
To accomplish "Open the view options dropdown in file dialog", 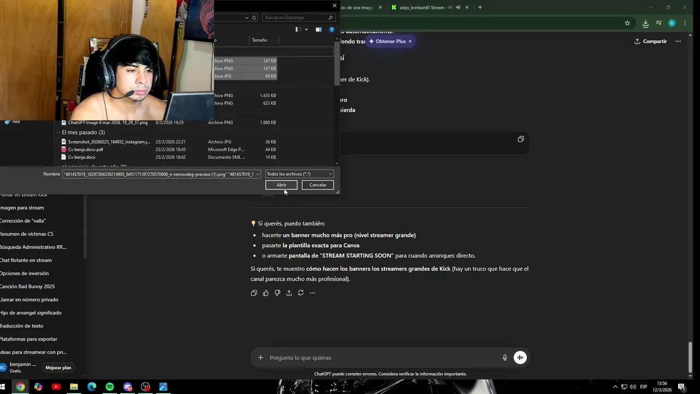I will [x=306, y=30].
